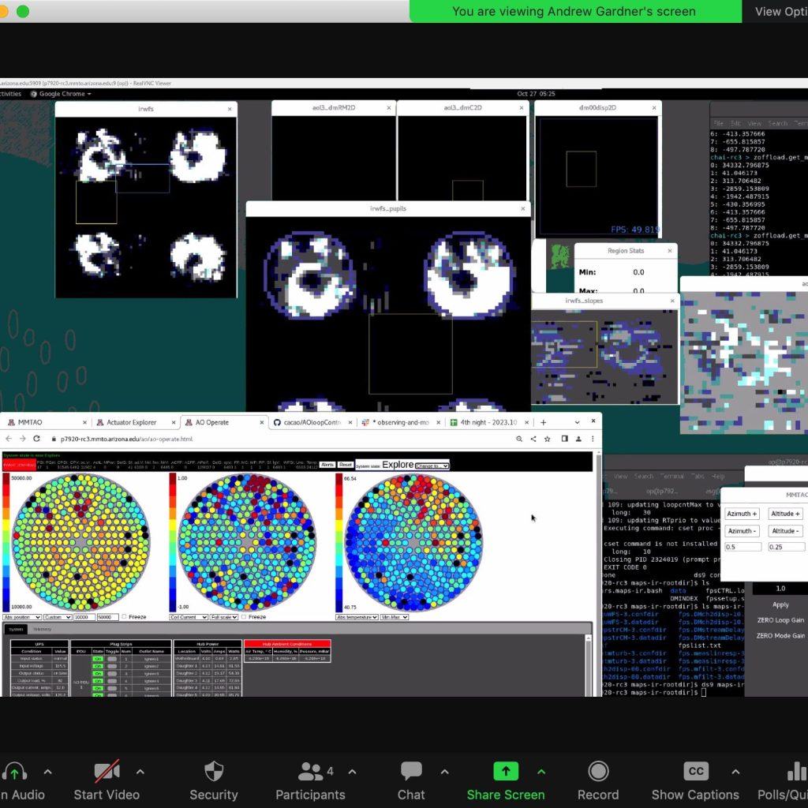Screen dimensions: 808x808
Task: Enable Freeze checkbox under the Abs position plot
Action: (125, 617)
